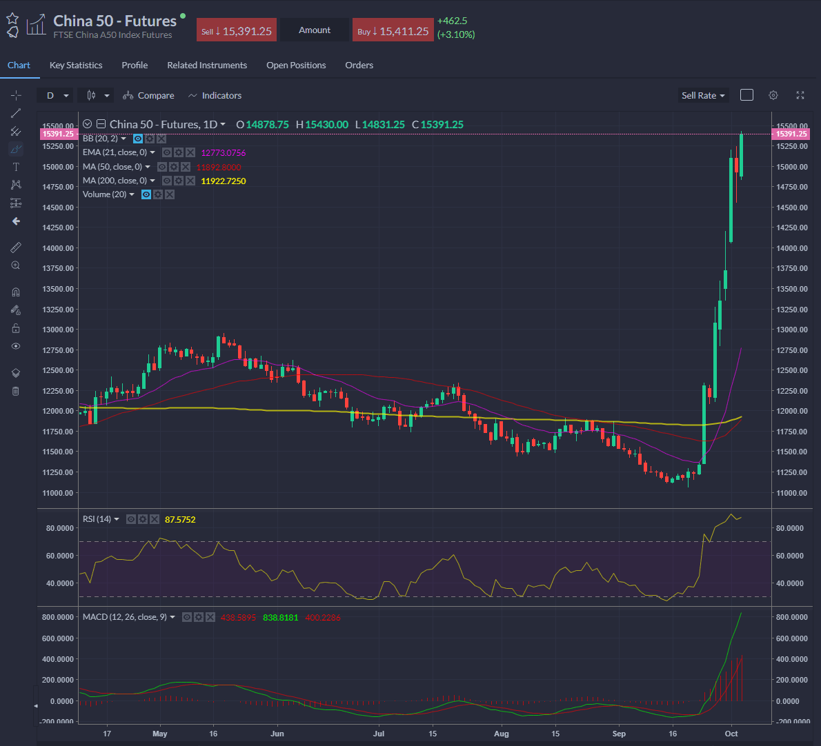Image resolution: width=821 pixels, height=746 pixels.
Task: Open chart settings gear at top right
Action: (773, 95)
